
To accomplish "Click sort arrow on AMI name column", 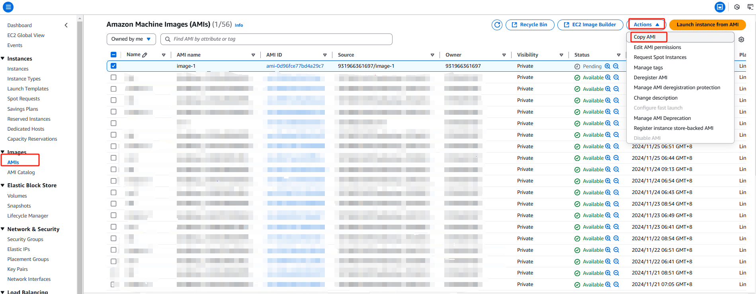I will pyautogui.click(x=253, y=55).
